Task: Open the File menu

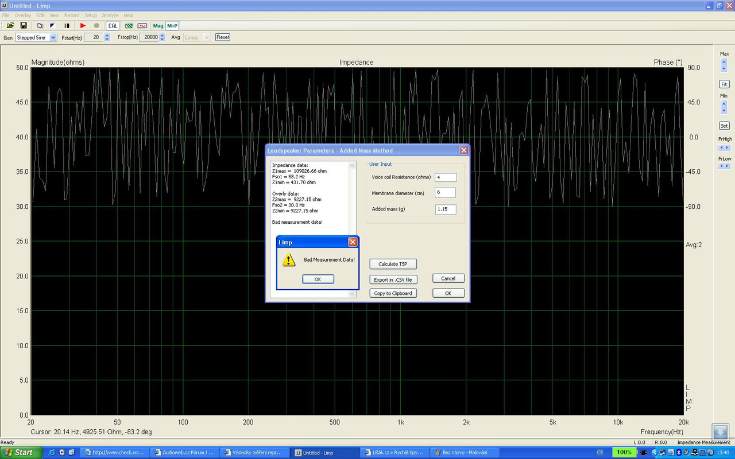Action: [6, 15]
